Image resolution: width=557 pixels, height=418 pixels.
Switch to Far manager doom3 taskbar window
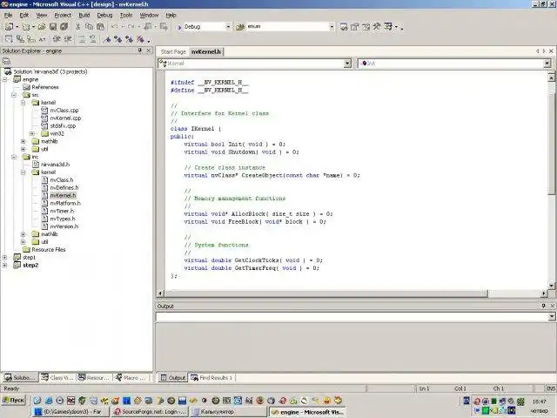pos(70,412)
